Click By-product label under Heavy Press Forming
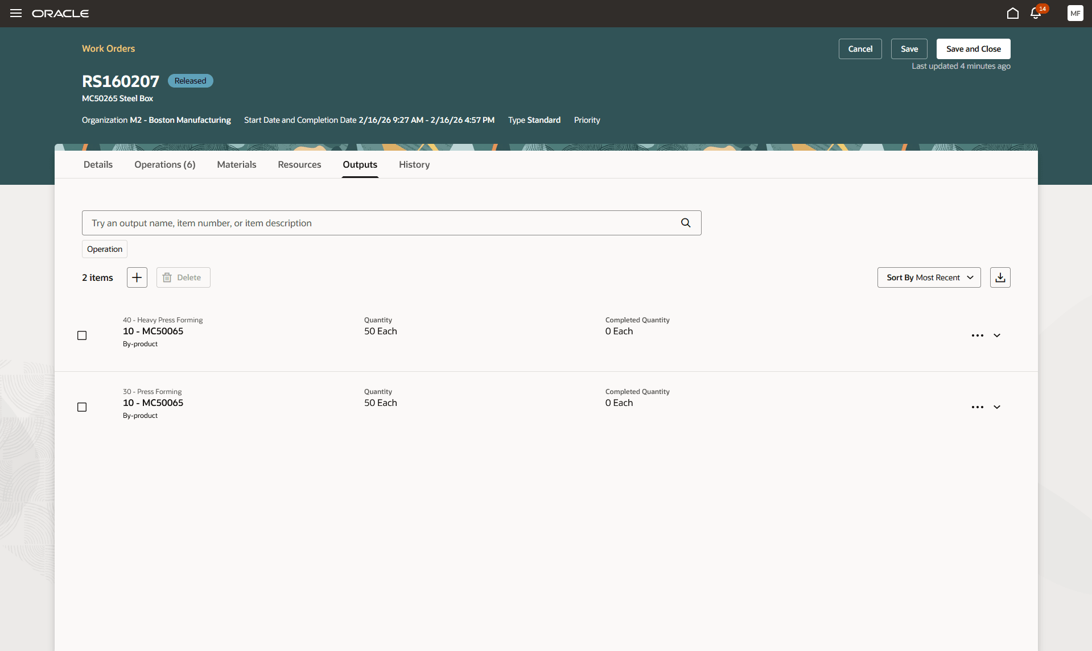The image size is (1092, 651). (140, 344)
